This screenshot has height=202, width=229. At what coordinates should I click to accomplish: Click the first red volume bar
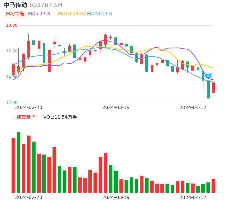[13, 165]
